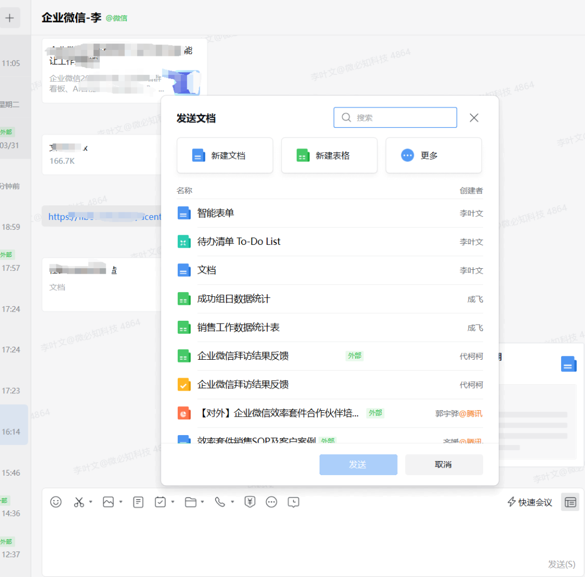The width and height of the screenshot is (585, 577).
Task: Select the 文档 row by 李叶文
Action: click(330, 270)
